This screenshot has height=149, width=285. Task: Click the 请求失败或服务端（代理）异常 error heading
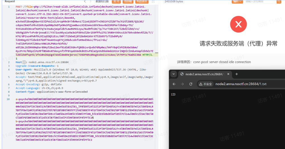238,44
